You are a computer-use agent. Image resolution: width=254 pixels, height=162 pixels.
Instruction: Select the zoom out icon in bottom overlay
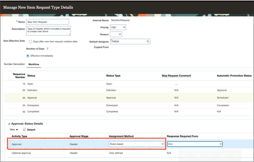pos(185,156)
